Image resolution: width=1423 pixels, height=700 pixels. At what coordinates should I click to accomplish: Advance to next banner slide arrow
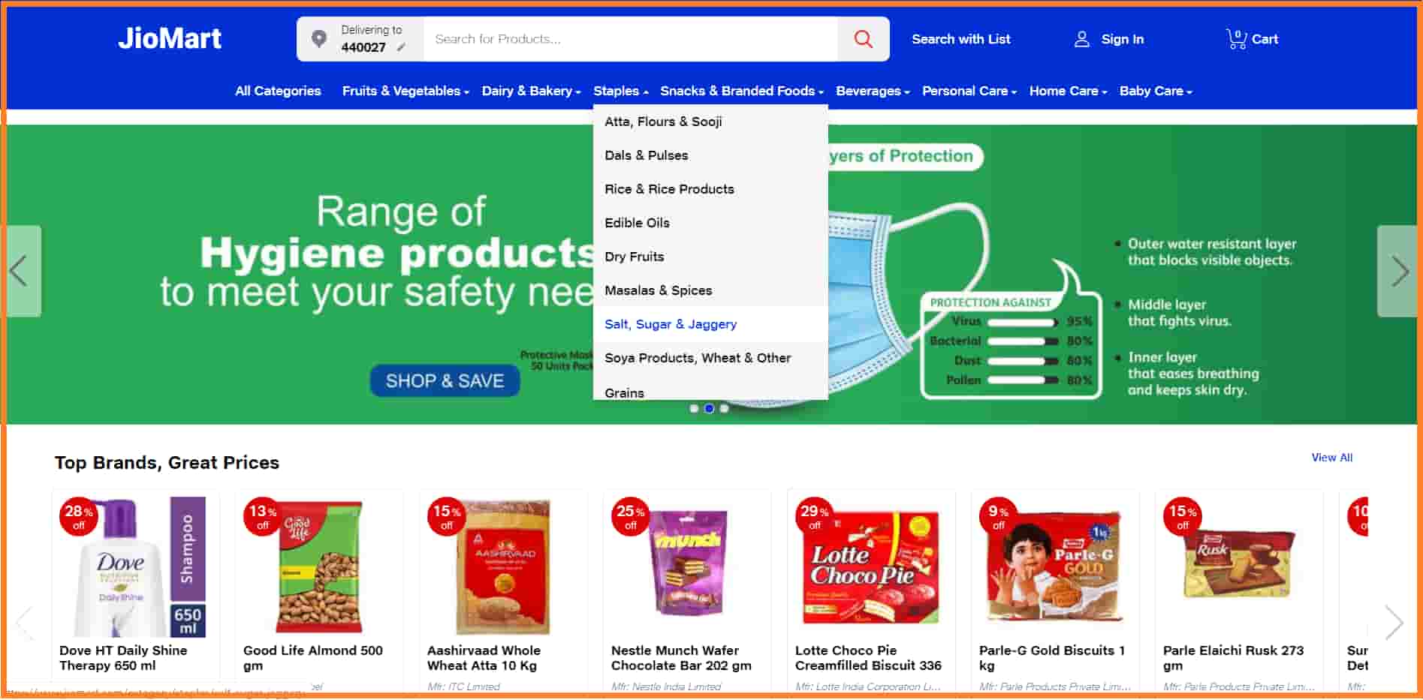click(1398, 271)
